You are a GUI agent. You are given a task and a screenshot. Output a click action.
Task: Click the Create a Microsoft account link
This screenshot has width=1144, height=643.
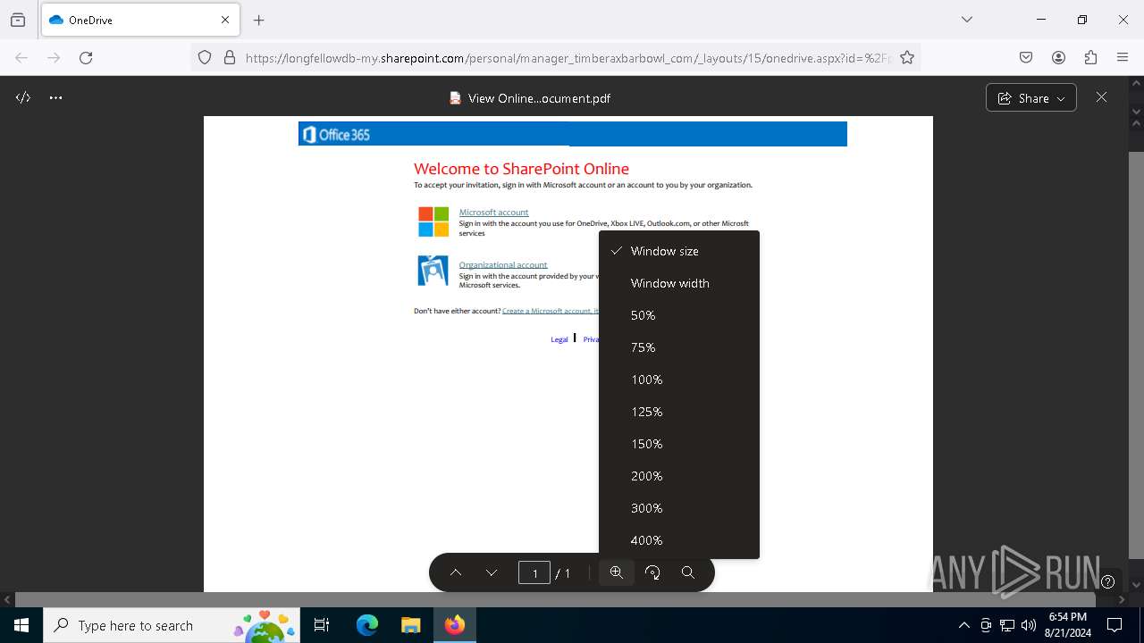click(x=551, y=311)
